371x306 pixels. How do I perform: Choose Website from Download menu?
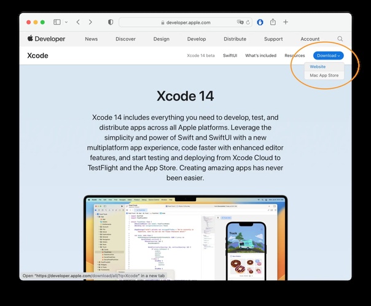(x=324, y=67)
